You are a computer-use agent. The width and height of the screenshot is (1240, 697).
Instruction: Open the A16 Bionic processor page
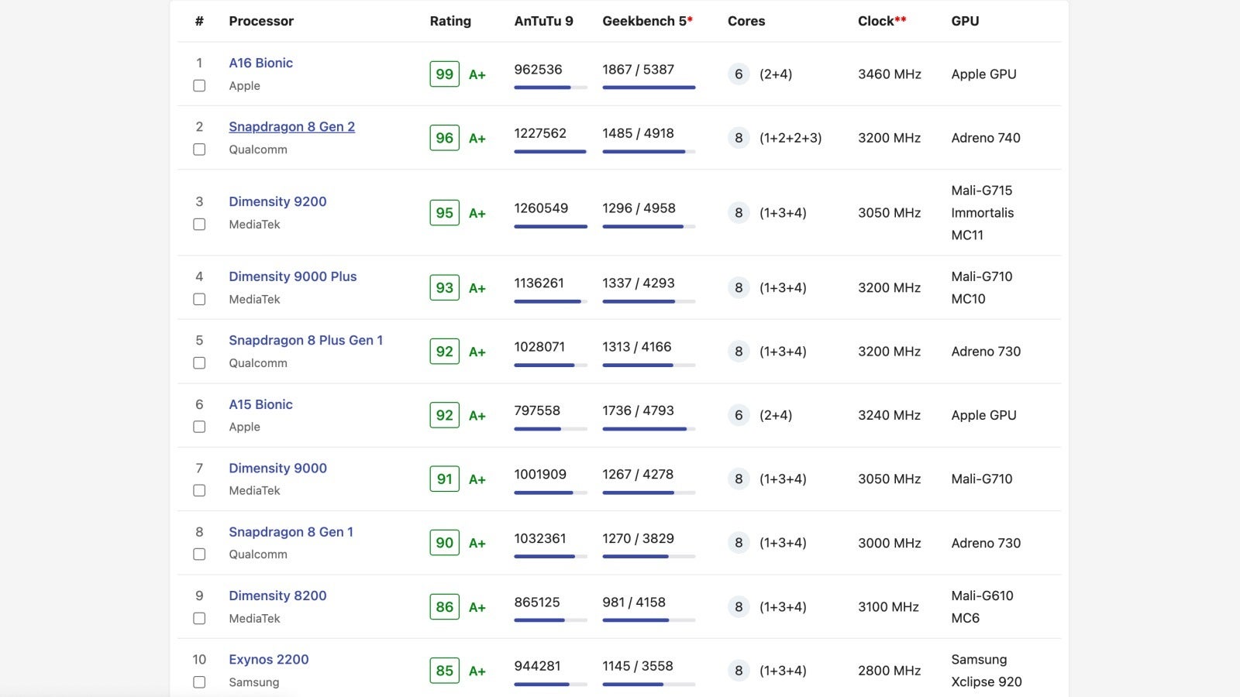coord(260,63)
